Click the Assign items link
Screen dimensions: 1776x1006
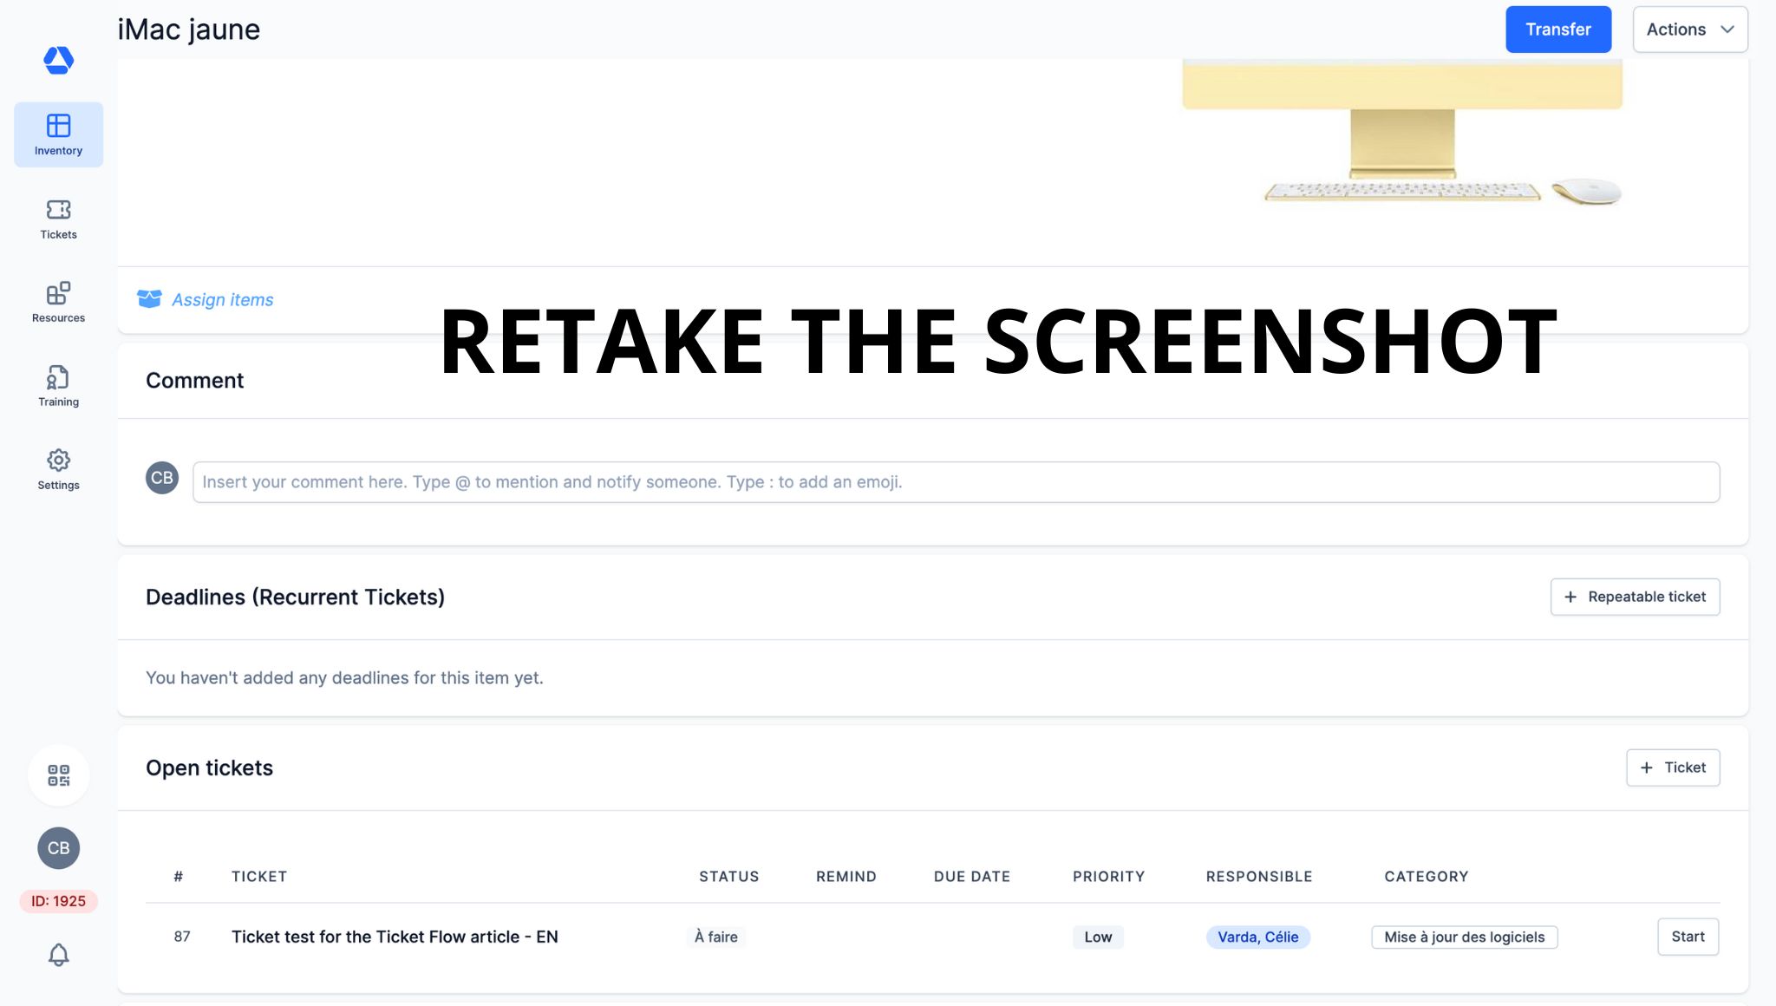(222, 300)
